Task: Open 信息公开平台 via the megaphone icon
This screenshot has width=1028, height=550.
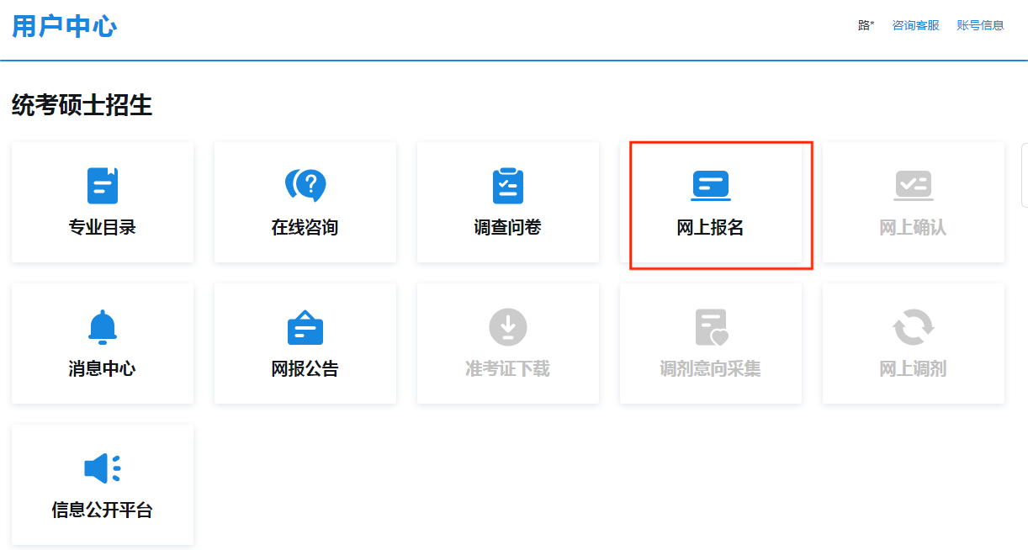Action: click(x=103, y=468)
